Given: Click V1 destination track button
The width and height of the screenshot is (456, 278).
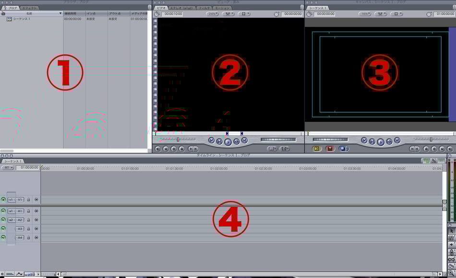Looking at the screenshot, I should (20, 199).
